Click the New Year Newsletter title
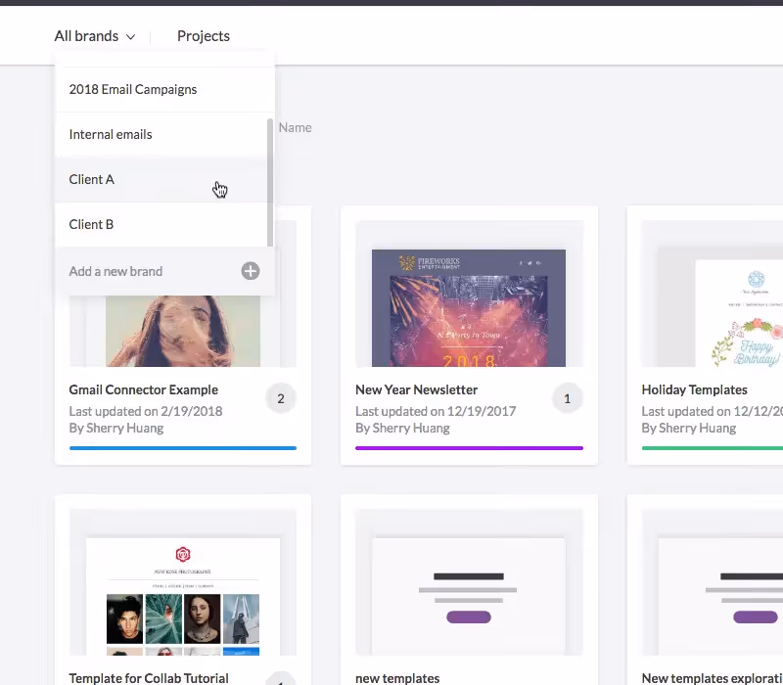Viewport: 783px width, 685px height. click(417, 389)
